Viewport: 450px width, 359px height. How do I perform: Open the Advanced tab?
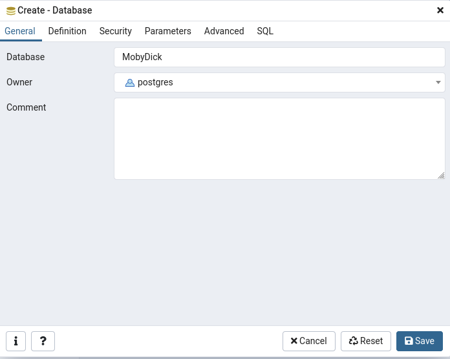pos(224,31)
